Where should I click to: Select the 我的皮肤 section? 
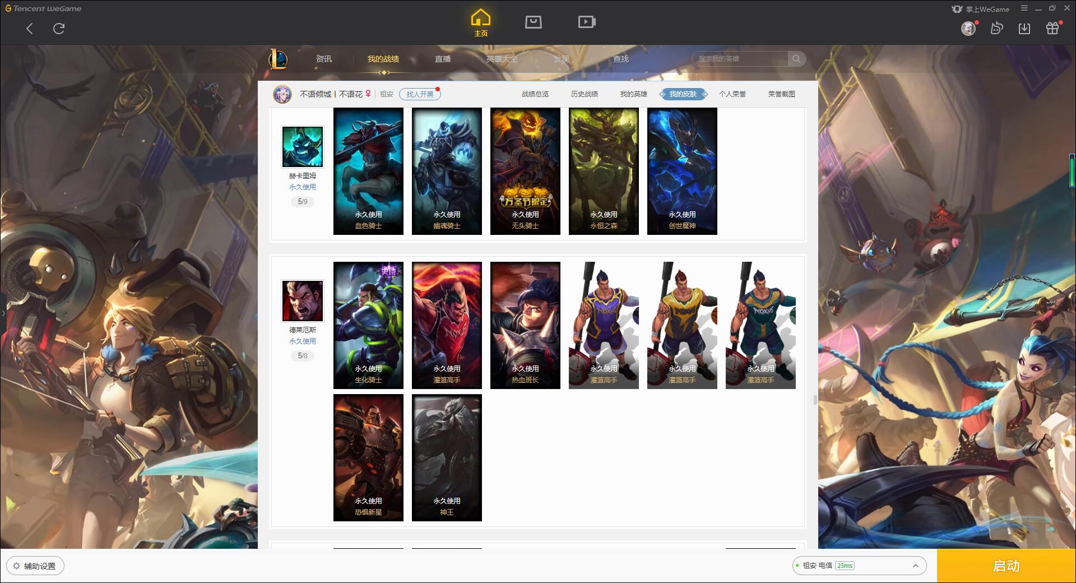pyautogui.click(x=683, y=94)
